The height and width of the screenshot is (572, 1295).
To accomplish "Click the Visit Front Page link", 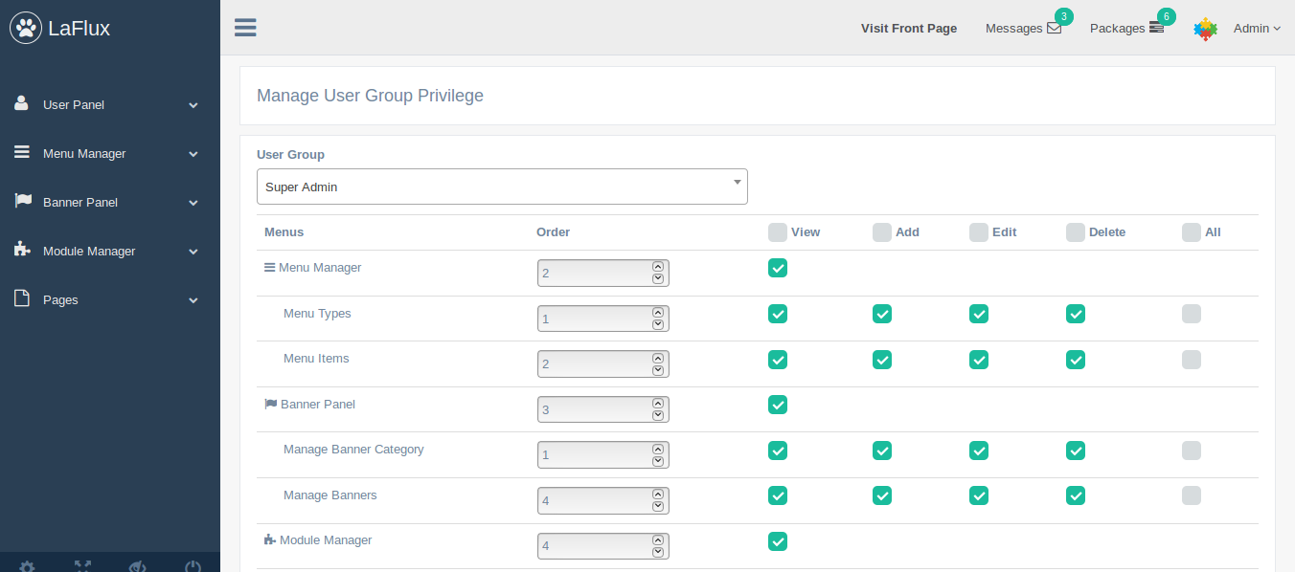I will click(909, 29).
